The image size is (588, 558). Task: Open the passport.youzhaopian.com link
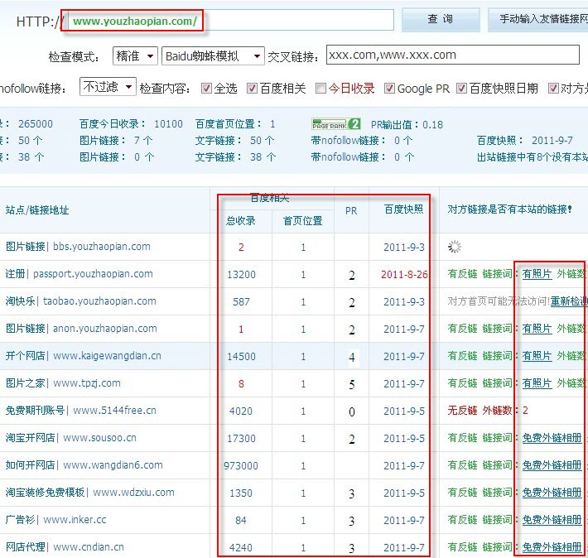(x=93, y=274)
